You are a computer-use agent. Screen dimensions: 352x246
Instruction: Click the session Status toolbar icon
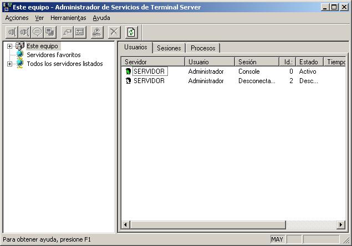click(x=80, y=32)
